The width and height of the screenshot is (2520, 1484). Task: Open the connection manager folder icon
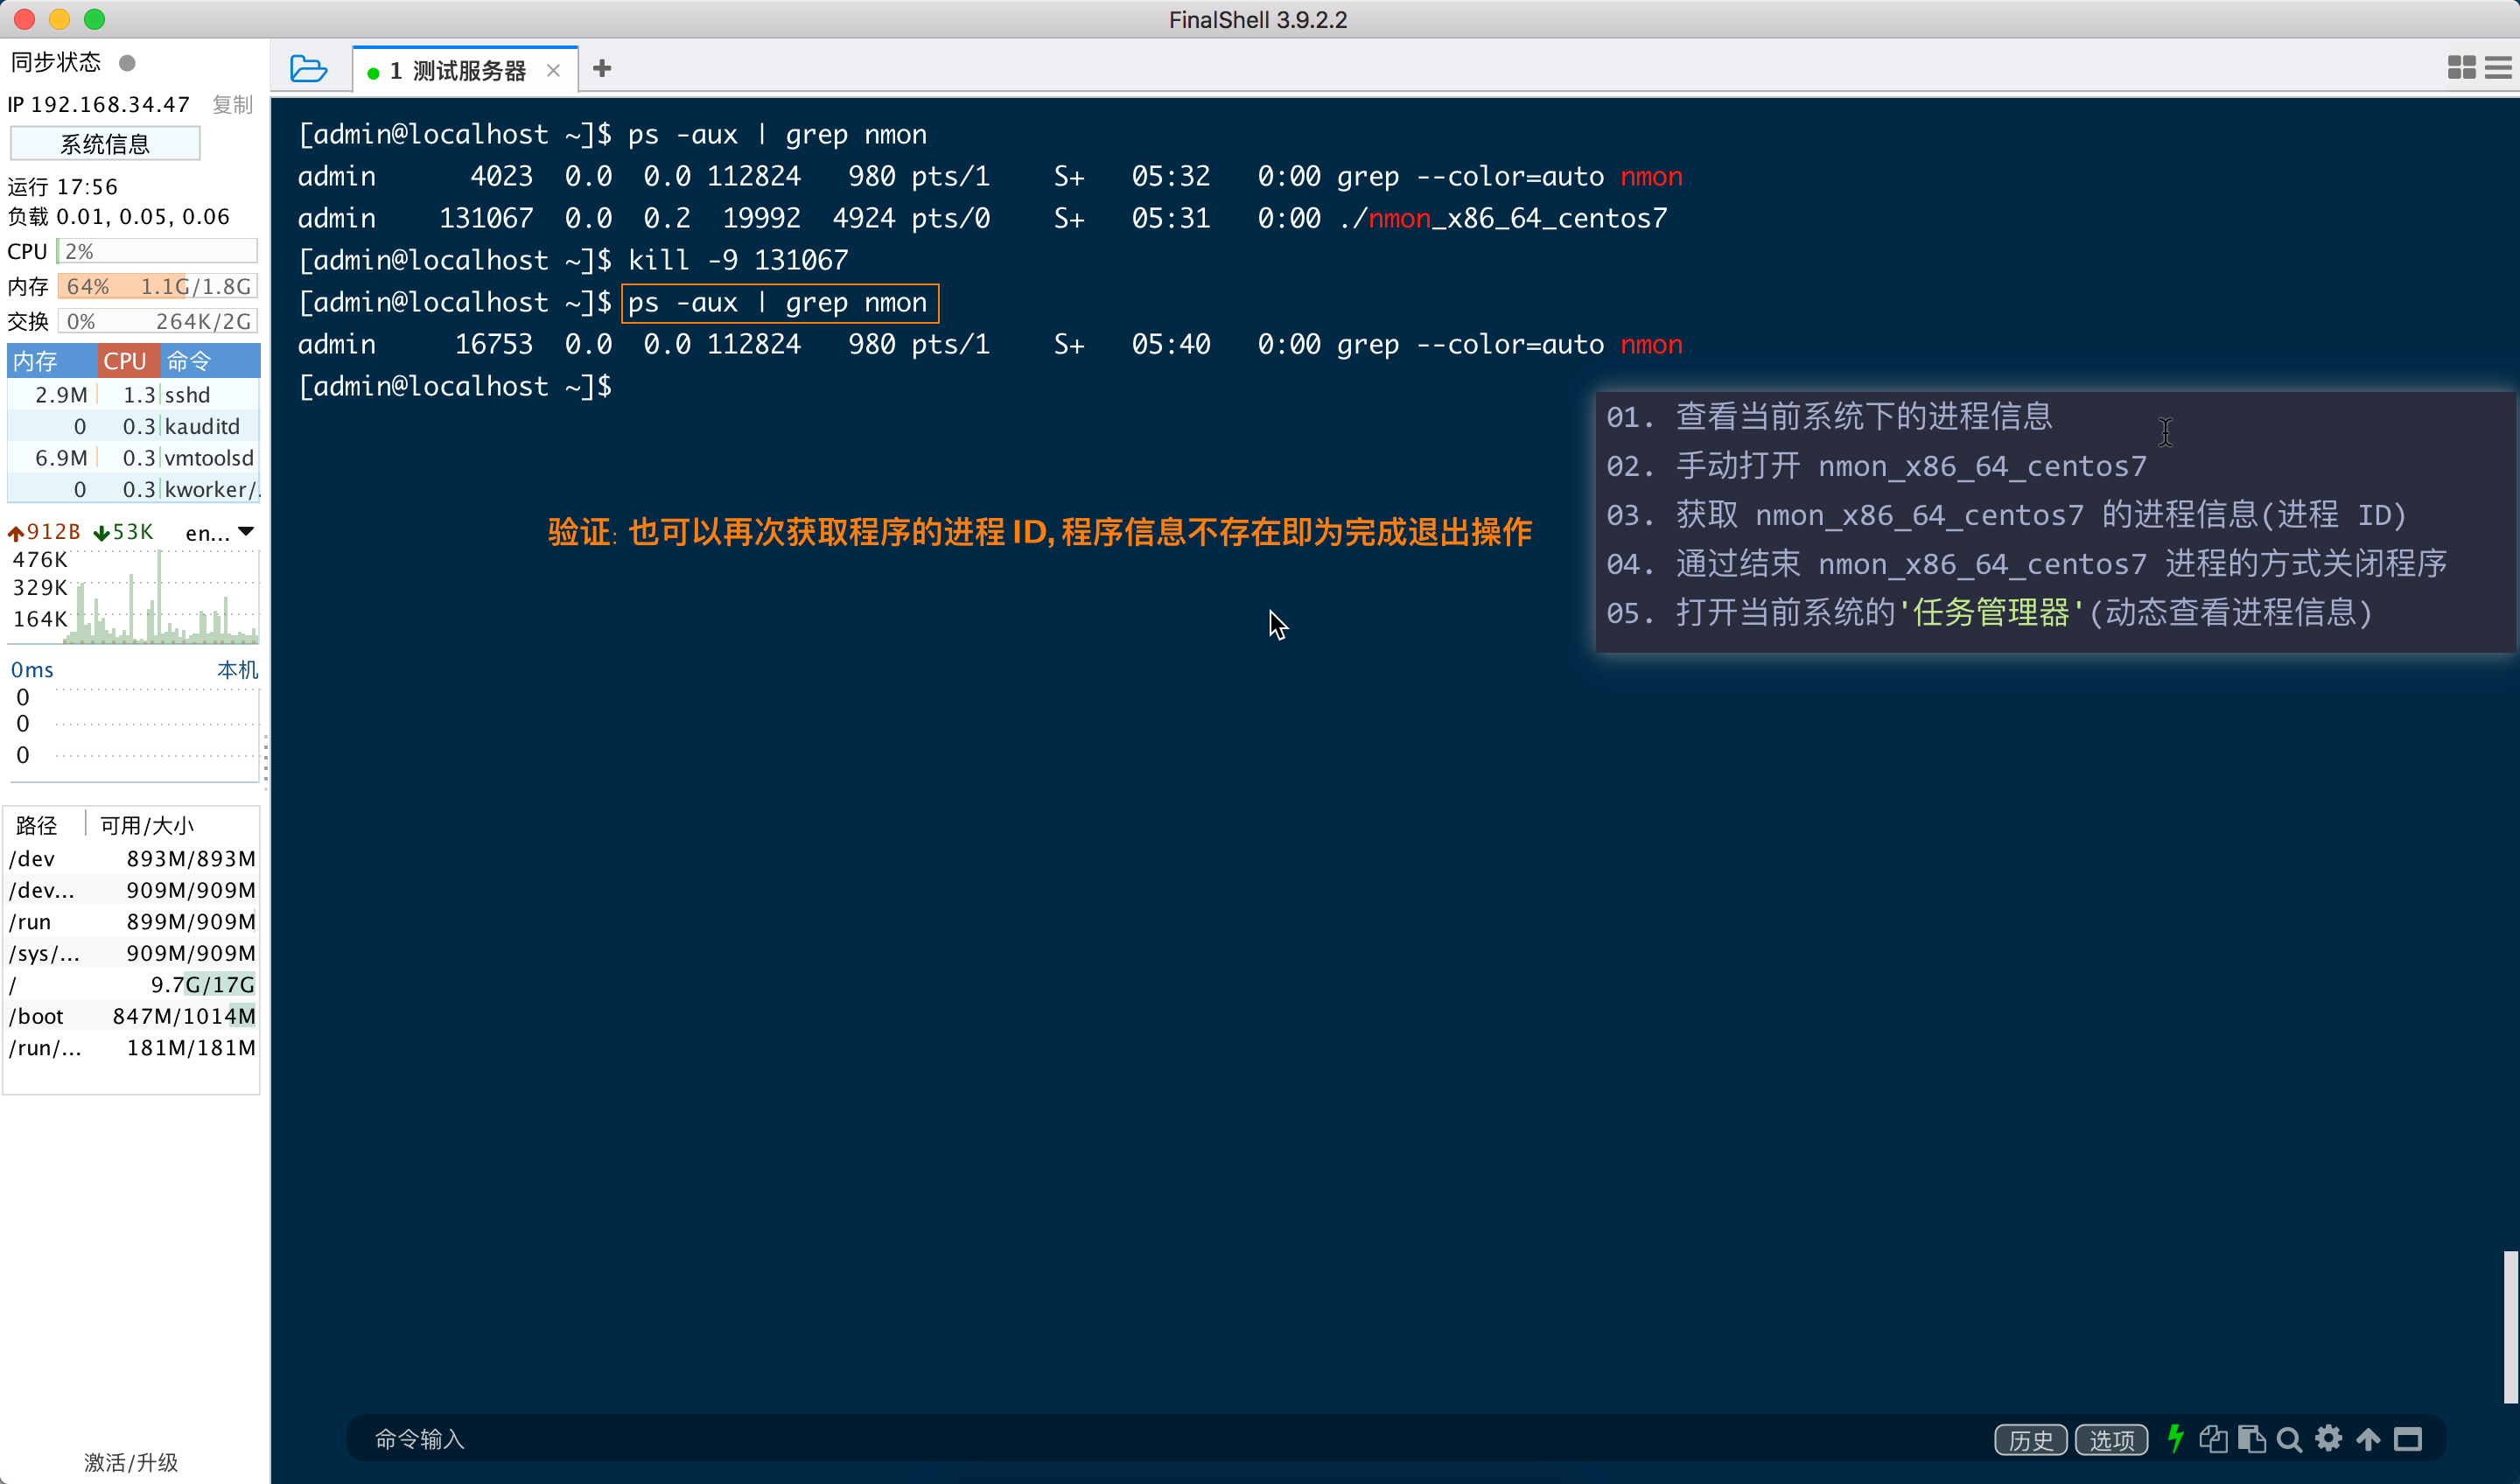(308, 69)
